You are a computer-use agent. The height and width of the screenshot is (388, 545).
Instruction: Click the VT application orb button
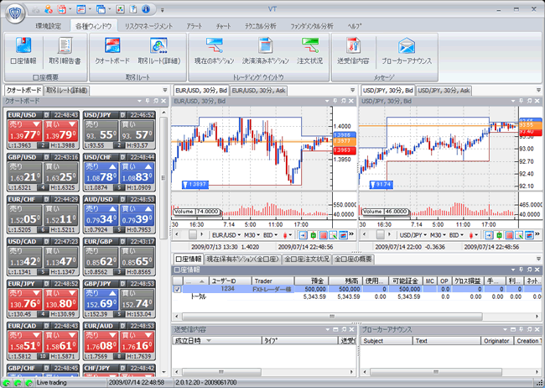point(15,13)
